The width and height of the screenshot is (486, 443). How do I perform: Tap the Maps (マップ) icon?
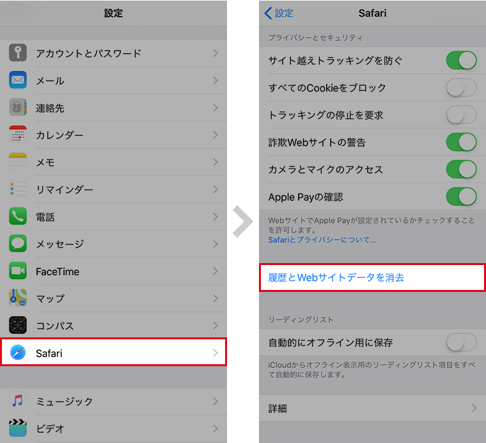pos(18,298)
